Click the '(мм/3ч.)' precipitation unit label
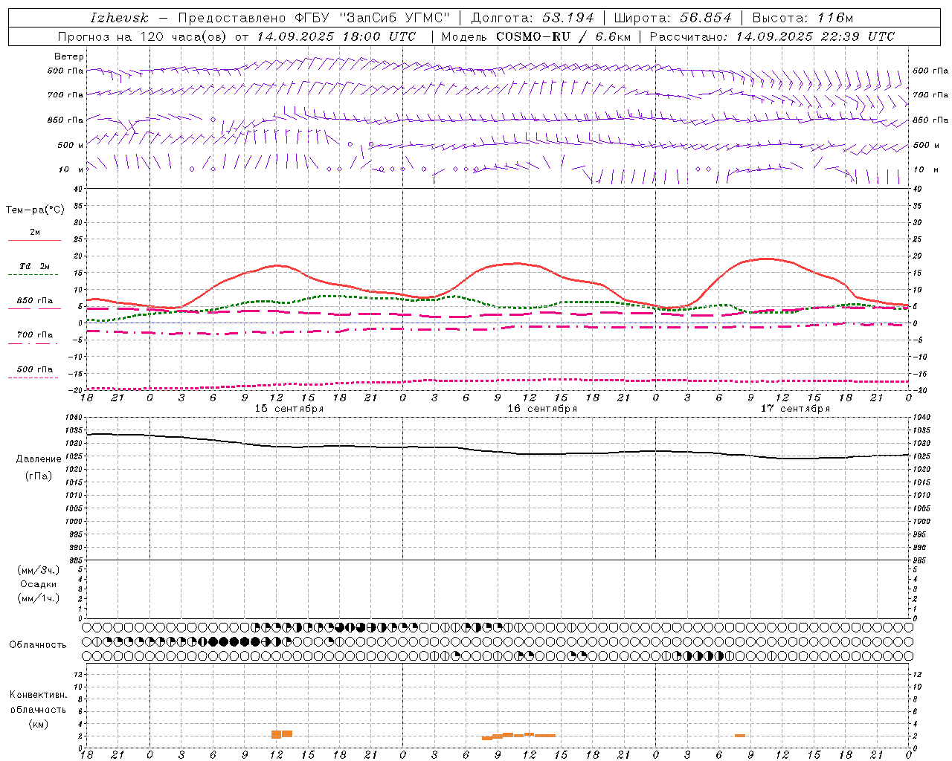The width and height of the screenshot is (952, 761). pos(38,570)
